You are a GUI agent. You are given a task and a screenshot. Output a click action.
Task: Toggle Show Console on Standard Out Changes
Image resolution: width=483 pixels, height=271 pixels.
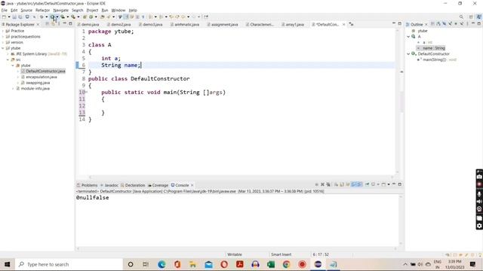[354, 184]
